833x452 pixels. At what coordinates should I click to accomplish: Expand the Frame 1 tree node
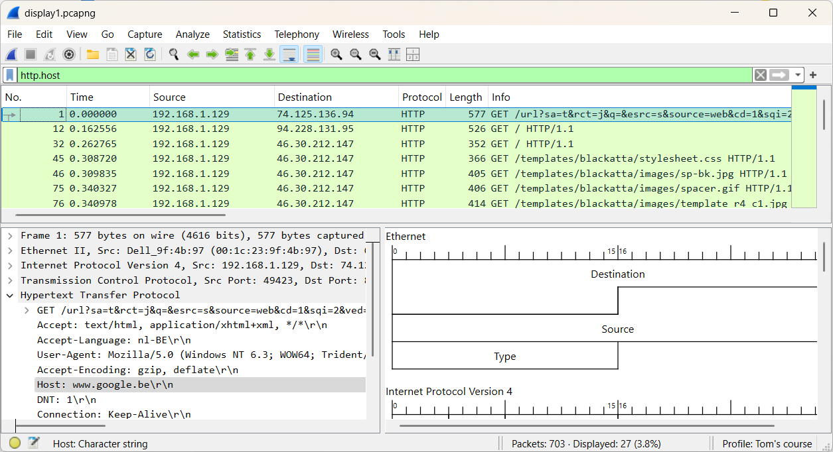[x=10, y=235]
